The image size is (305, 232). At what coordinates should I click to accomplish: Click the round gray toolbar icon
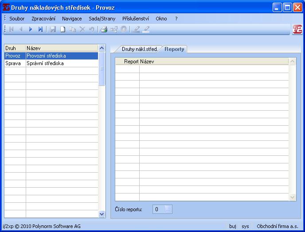click(124, 29)
